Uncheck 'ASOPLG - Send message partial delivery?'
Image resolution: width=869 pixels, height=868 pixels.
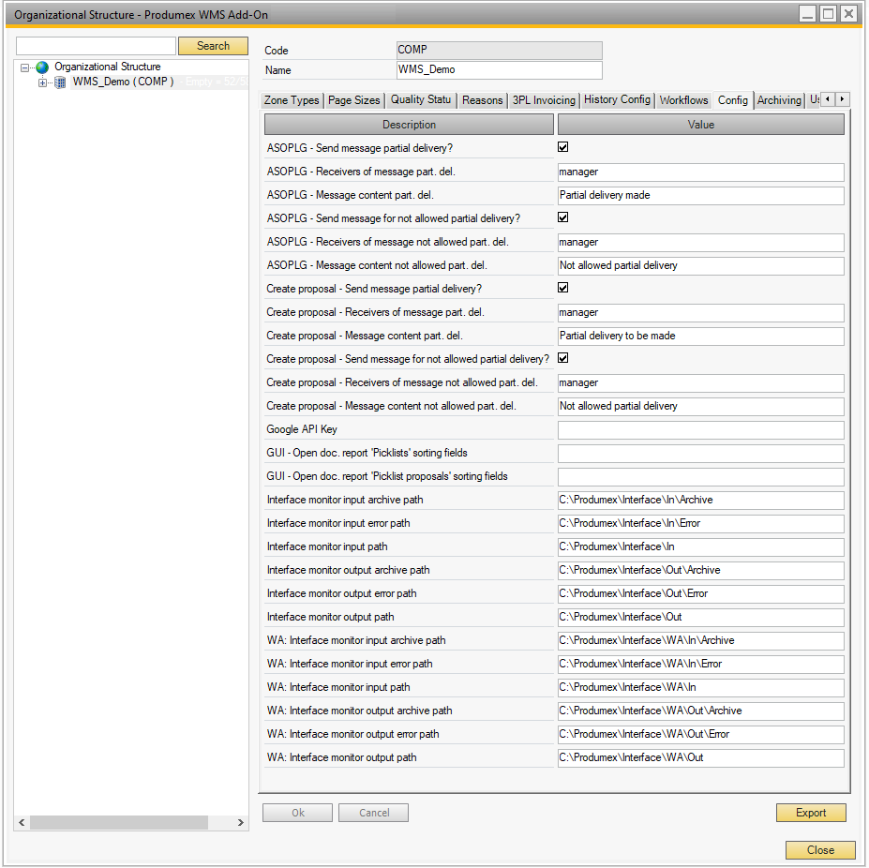tap(563, 146)
